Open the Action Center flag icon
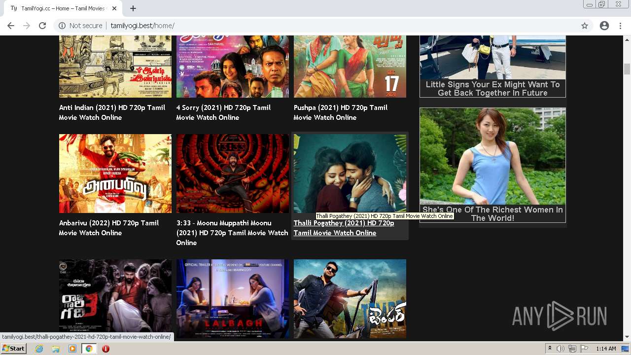This screenshot has width=631, height=355. pos(584,349)
